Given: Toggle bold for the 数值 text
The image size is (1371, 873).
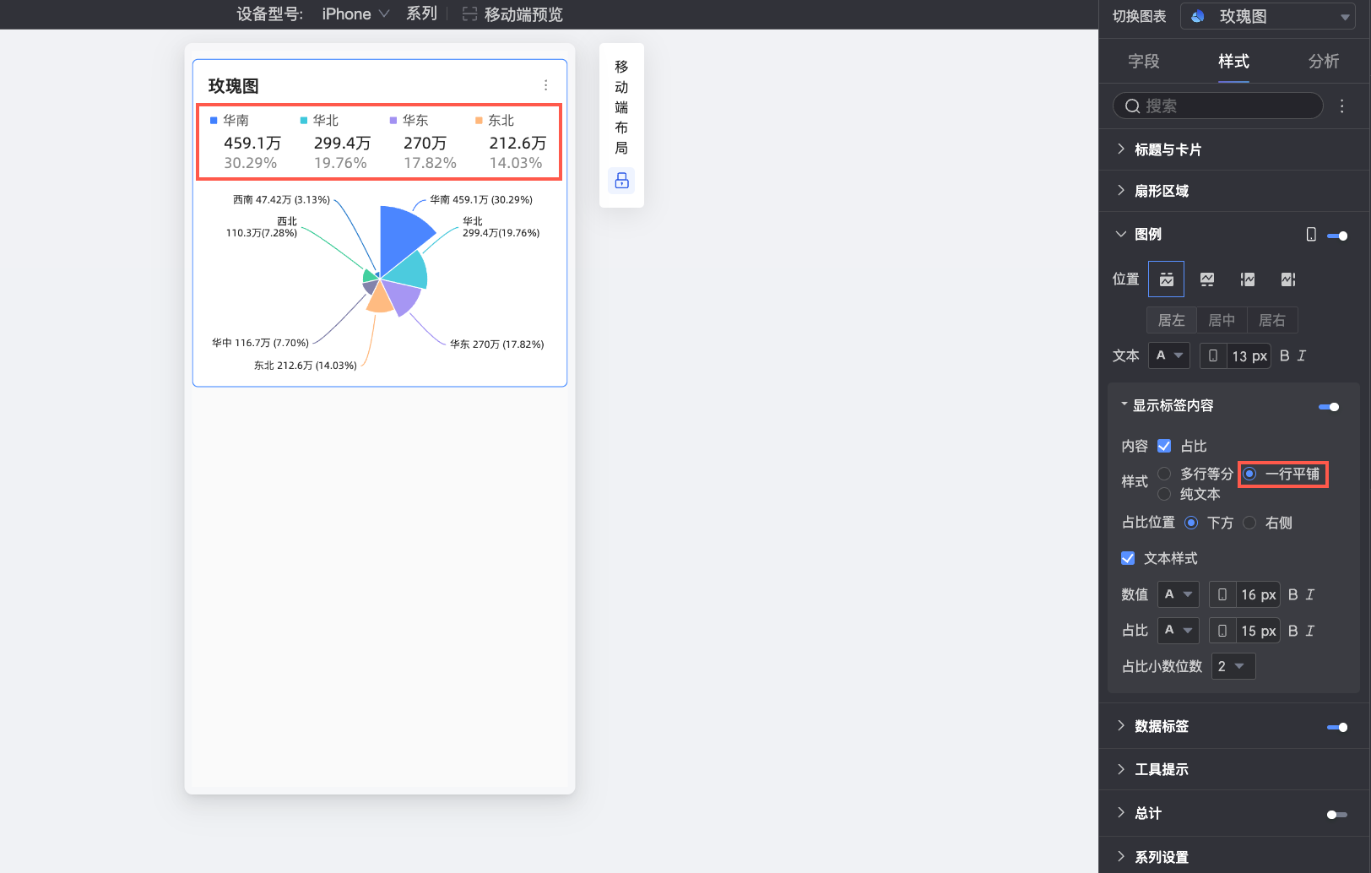Looking at the screenshot, I should [1292, 594].
